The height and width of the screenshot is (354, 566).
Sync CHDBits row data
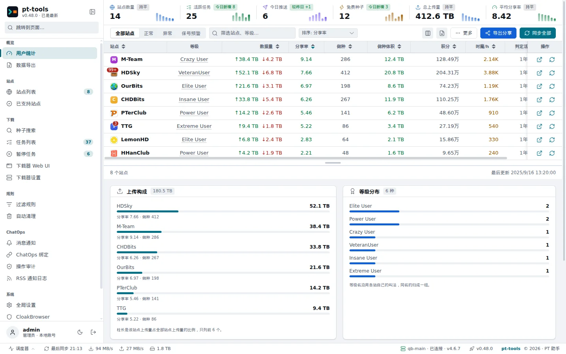tap(552, 100)
